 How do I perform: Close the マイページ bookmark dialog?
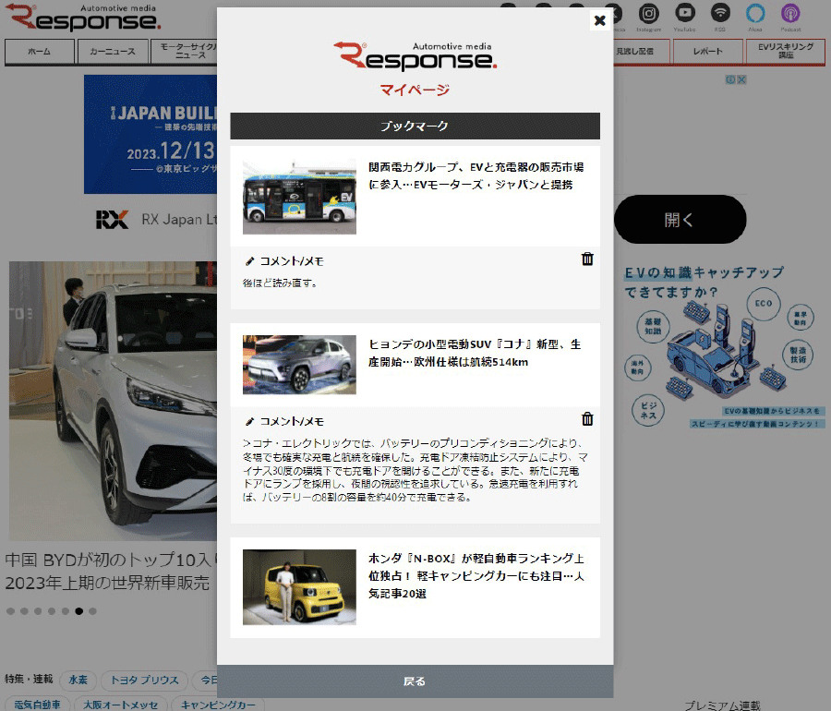(x=599, y=20)
